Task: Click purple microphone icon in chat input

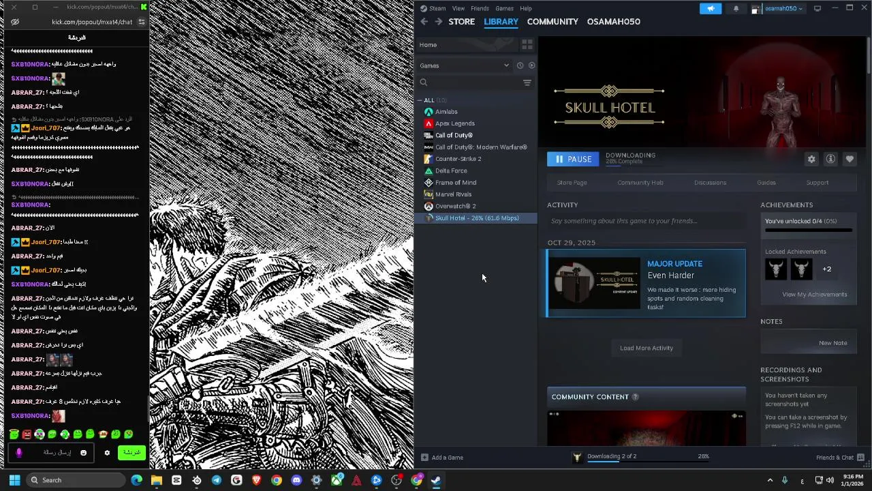Action: 19,453
